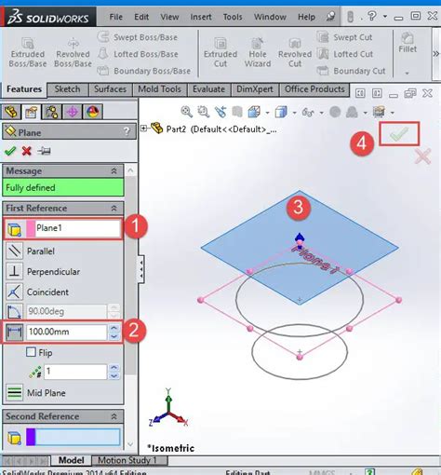Screen dimensions: 441x475
Task: Click Zoom to Fit magnifier icon
Action: pyautogui.click(x=187, y=112)
